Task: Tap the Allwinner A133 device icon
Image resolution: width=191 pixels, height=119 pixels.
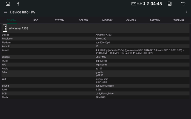Action: [x=5, y=28]
